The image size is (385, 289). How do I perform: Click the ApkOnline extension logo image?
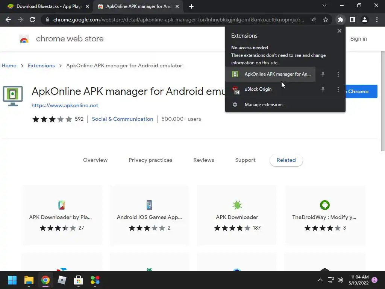point(13,96)
